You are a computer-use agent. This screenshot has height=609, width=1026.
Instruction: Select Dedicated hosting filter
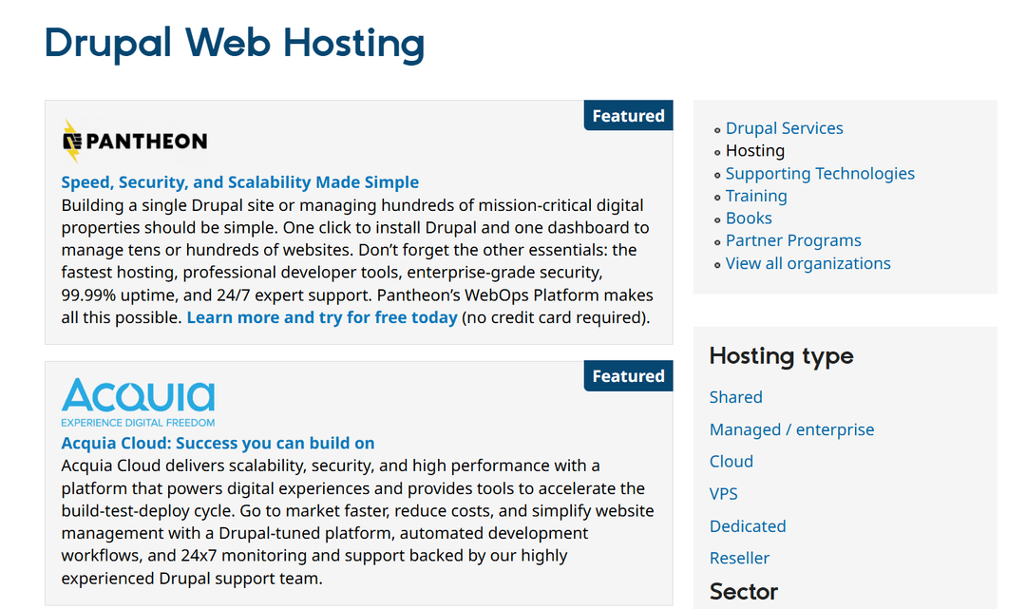click(x=748, y=525)
